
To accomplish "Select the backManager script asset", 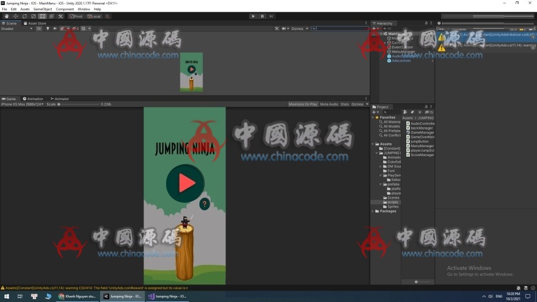I will pyautogui.click(x=420, y=128).
